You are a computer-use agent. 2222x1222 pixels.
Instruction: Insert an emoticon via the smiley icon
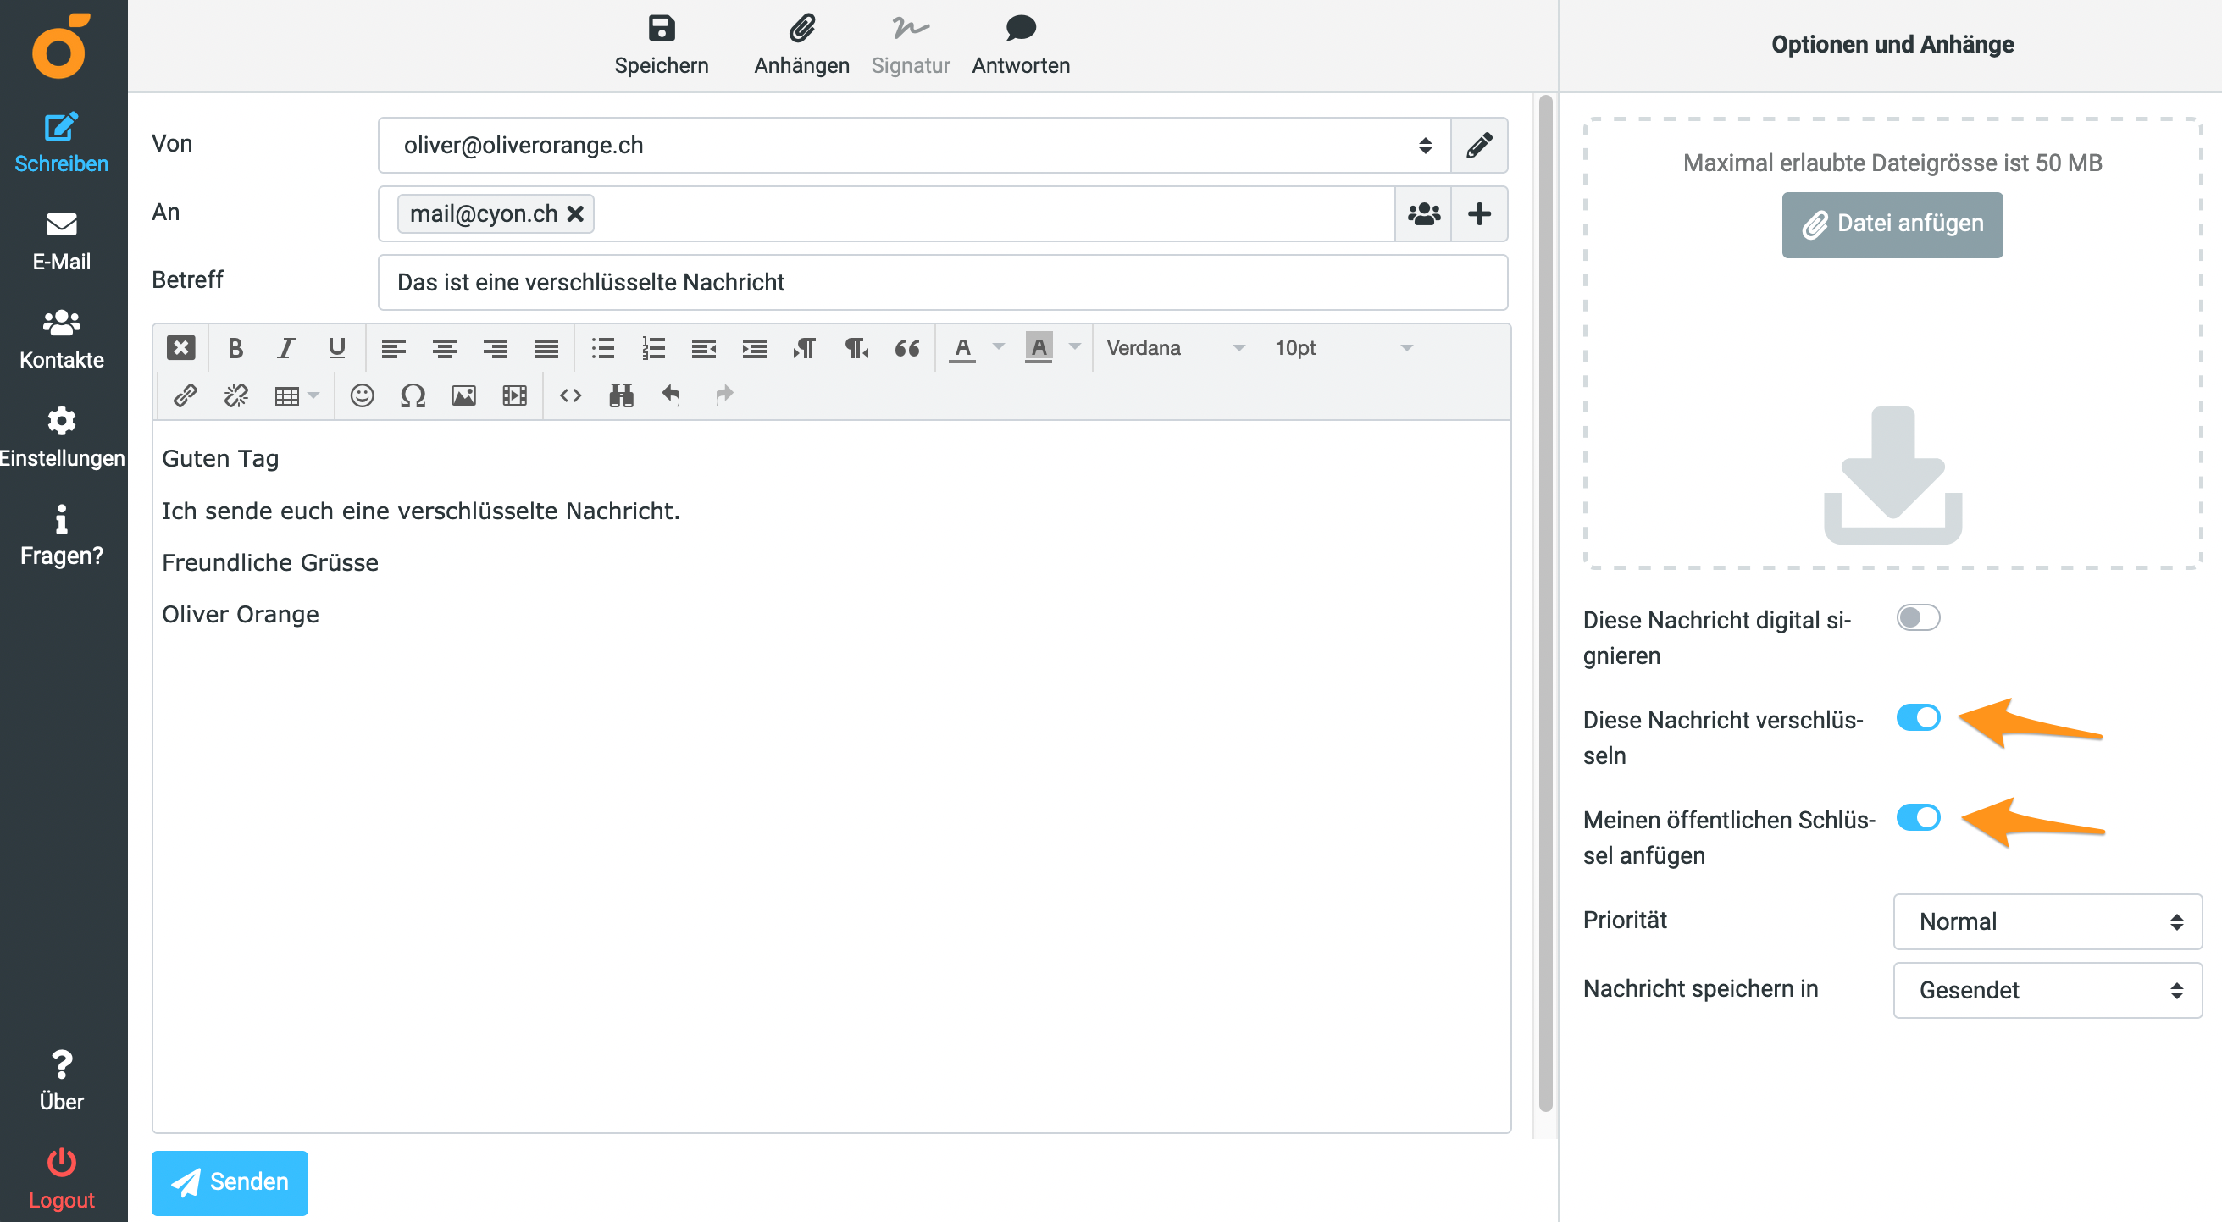click(362, 395)
